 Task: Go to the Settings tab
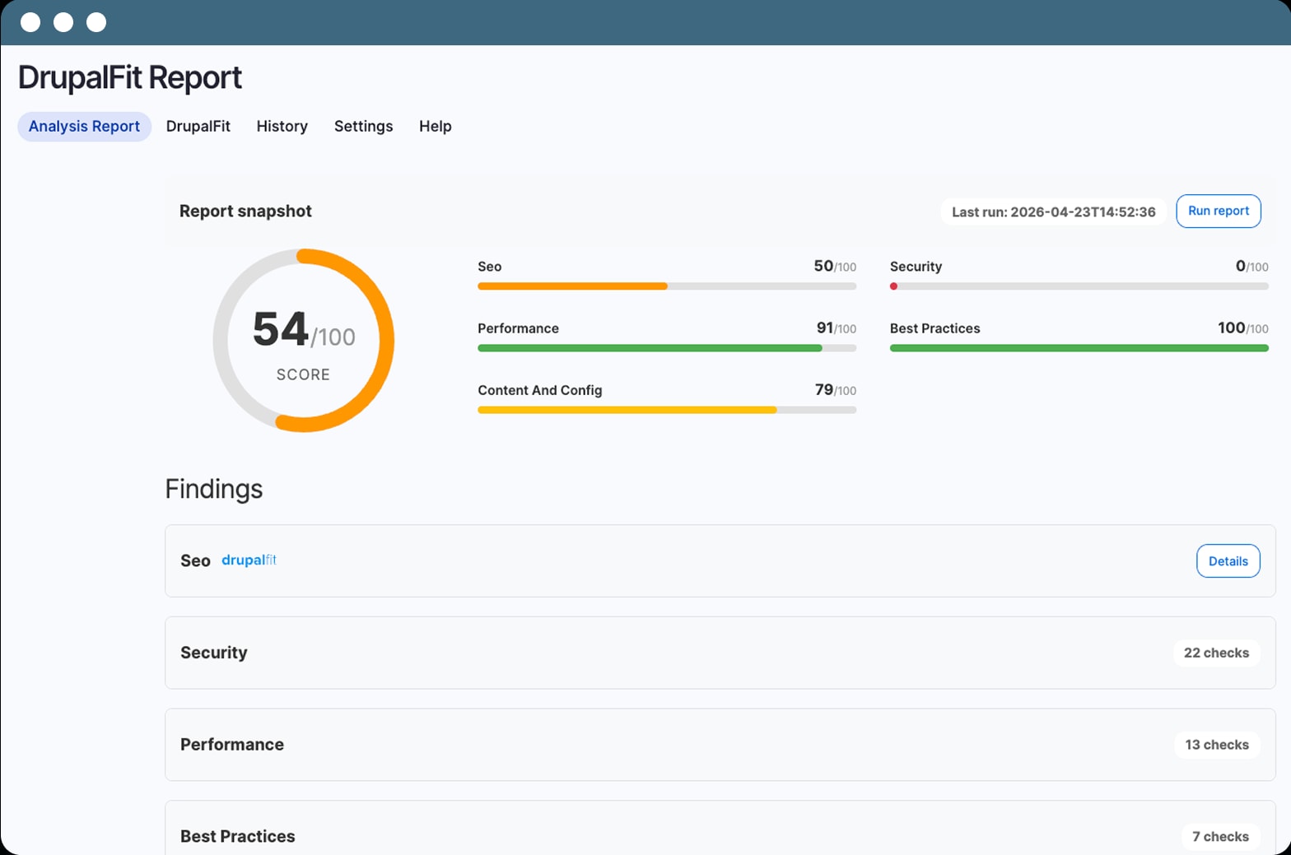[x=363, y=127]
